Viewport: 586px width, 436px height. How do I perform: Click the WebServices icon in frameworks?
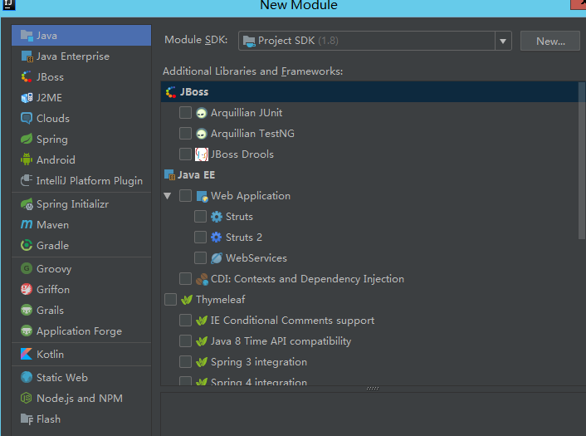click(x=217, y=258)
